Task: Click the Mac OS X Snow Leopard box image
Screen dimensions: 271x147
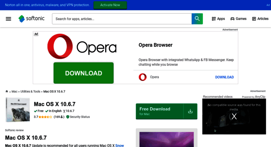Action: coord(17,109)
